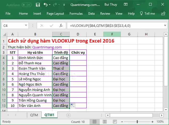Screen dimensions: 169x125
Task: Open the Undo history dropdown arrow
Action: point(50,5)
